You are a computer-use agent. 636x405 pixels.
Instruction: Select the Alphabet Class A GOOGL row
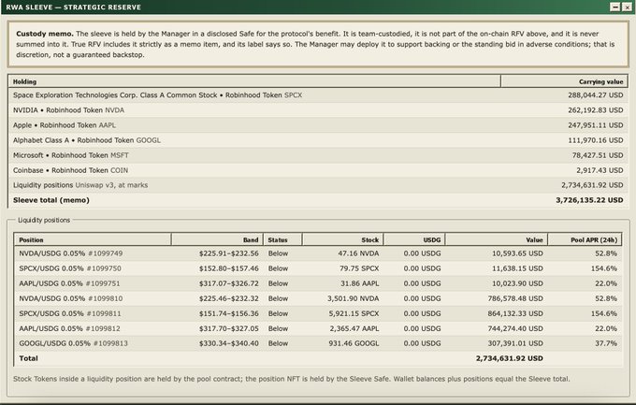pyautogui.click(x=318, y=140)
